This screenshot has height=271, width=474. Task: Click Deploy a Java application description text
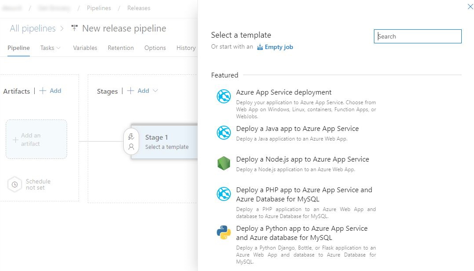(x=292, y=139)
